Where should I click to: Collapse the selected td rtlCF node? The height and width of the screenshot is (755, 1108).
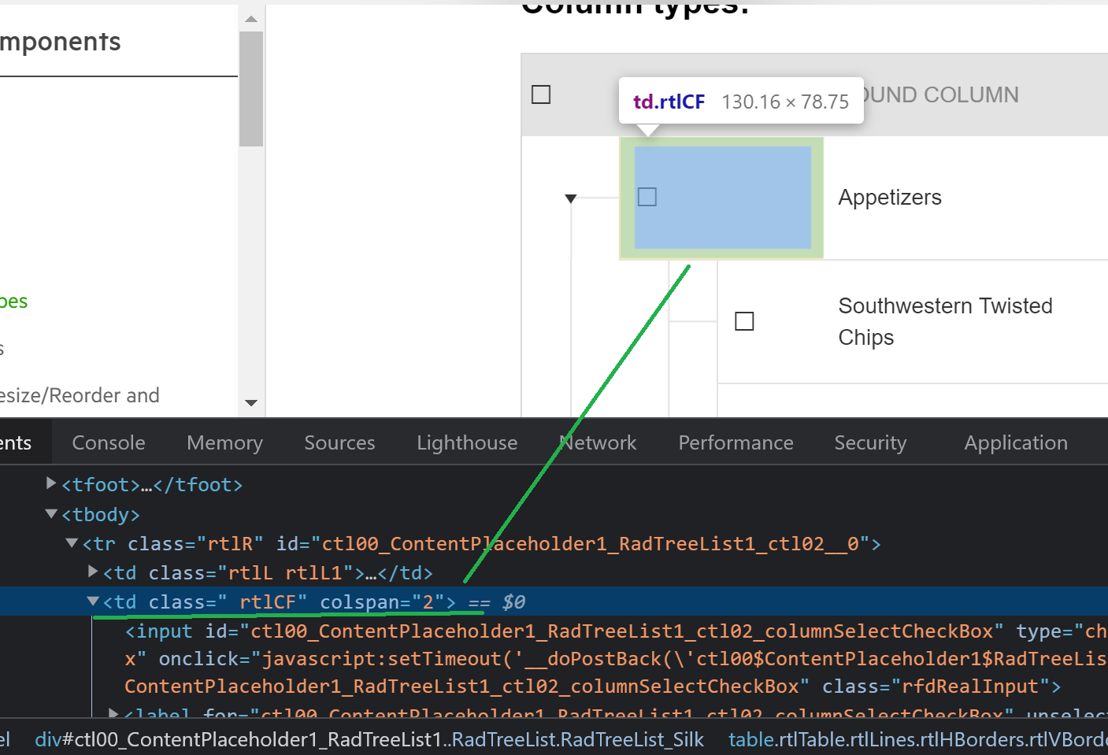click(93, 601)
